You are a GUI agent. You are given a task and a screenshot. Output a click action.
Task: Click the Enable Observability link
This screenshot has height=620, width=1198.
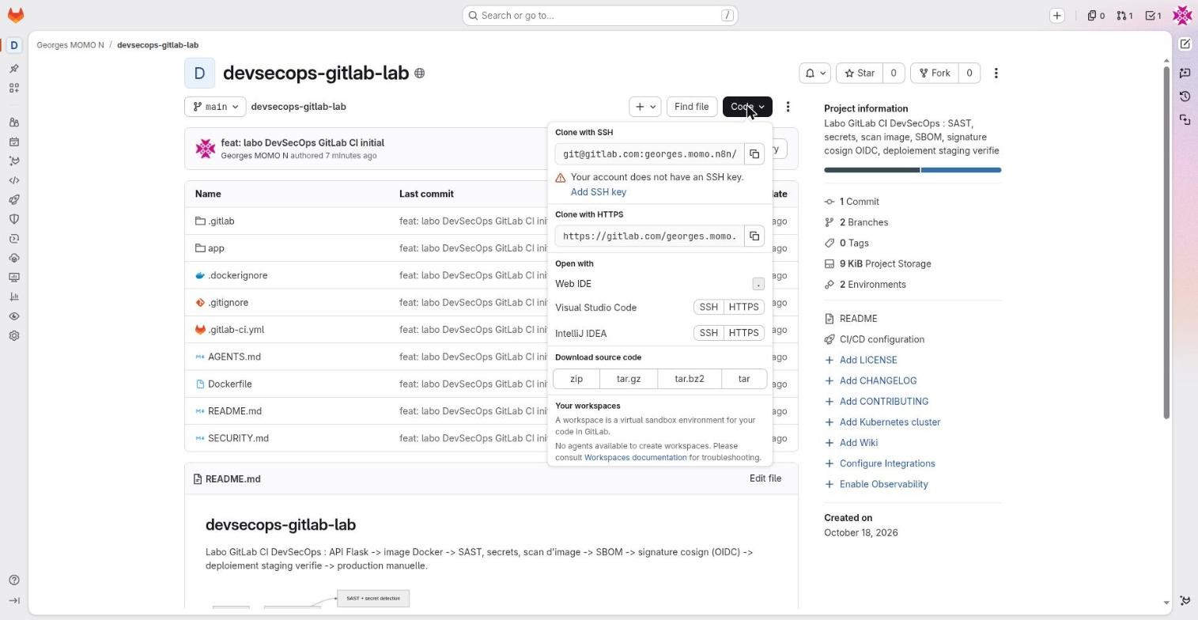(883, 484)
